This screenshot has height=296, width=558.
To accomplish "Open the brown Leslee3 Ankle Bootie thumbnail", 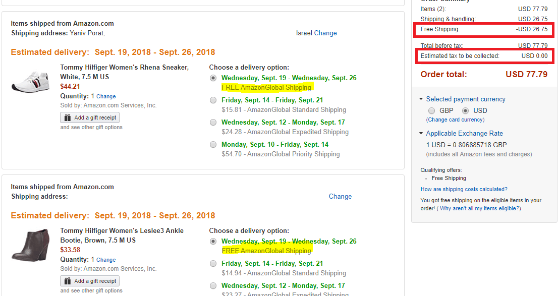I will tap(30, 246).
